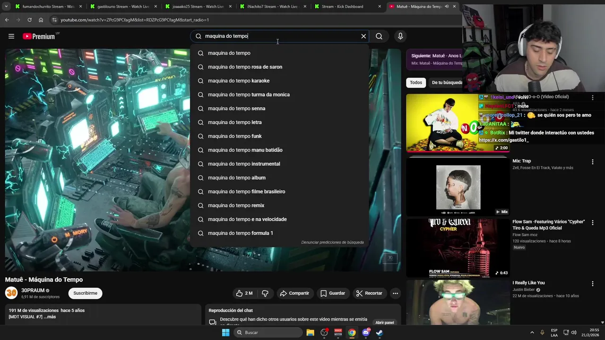
Task: Click the magnifier search submit button
Action: [x=379, y=36]
